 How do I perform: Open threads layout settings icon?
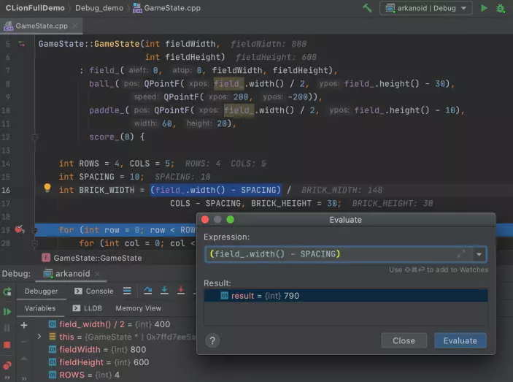tap(127, 291)
